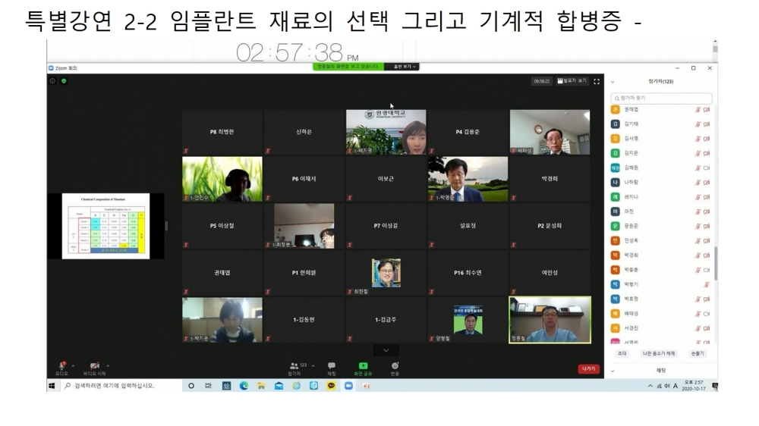Select participant 김해원 in the list
Viewport: 759px width, 426px height.
point(631,168)
